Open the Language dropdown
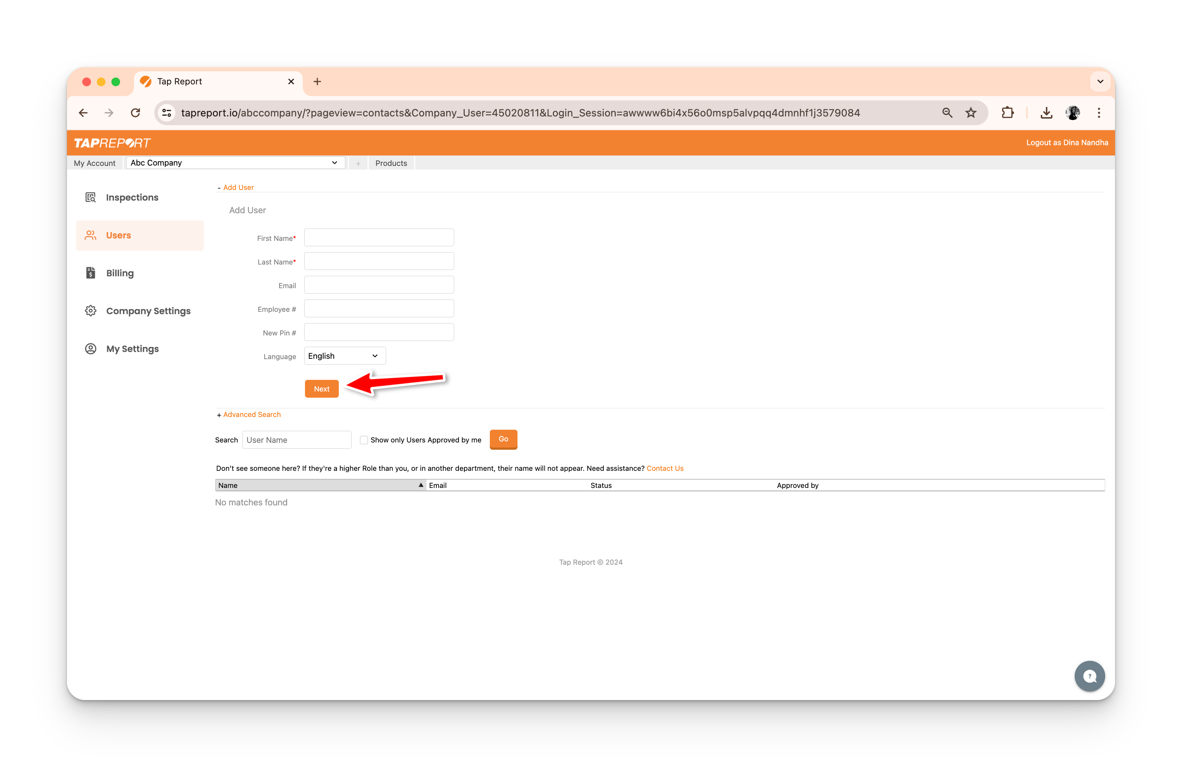Image resolution: width=1182 pixels, height=767 pixels. point(344,356)
